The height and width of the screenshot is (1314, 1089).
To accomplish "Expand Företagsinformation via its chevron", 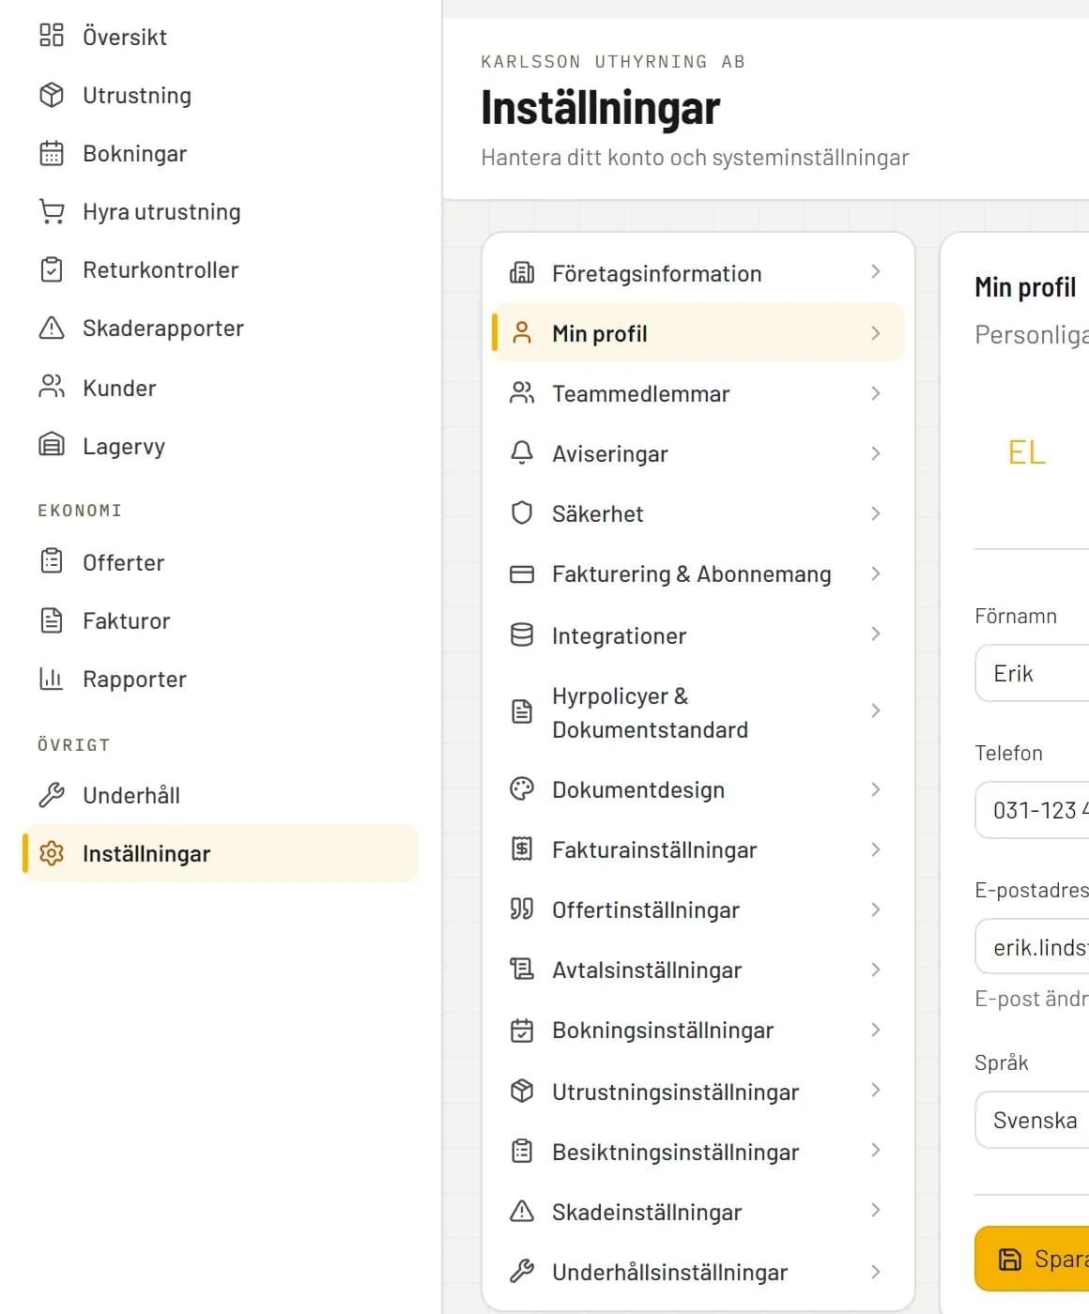I will (x=875, y=272).
